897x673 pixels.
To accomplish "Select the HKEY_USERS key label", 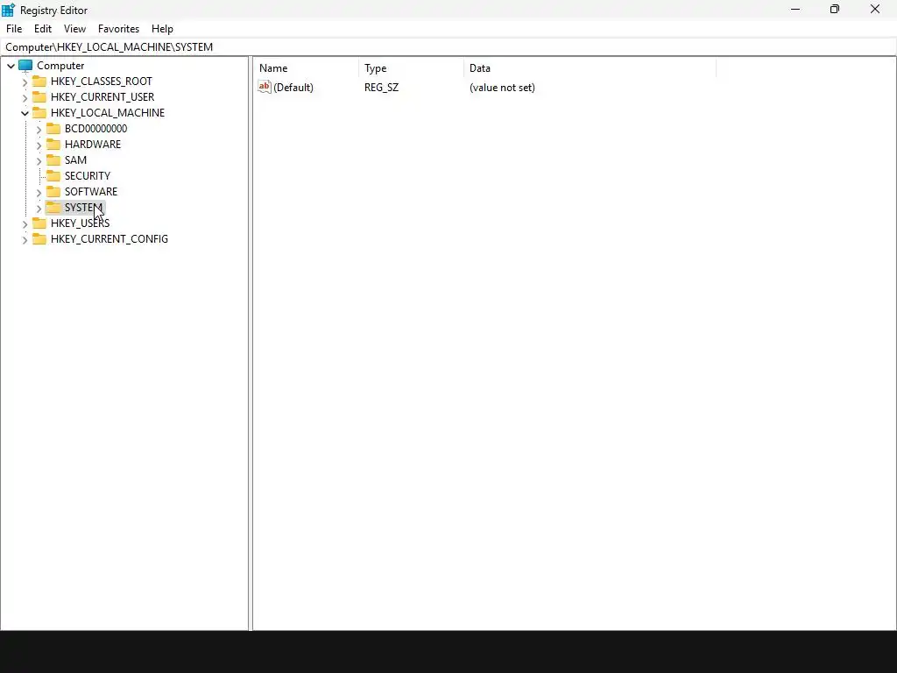I will [x=80, y=223].
